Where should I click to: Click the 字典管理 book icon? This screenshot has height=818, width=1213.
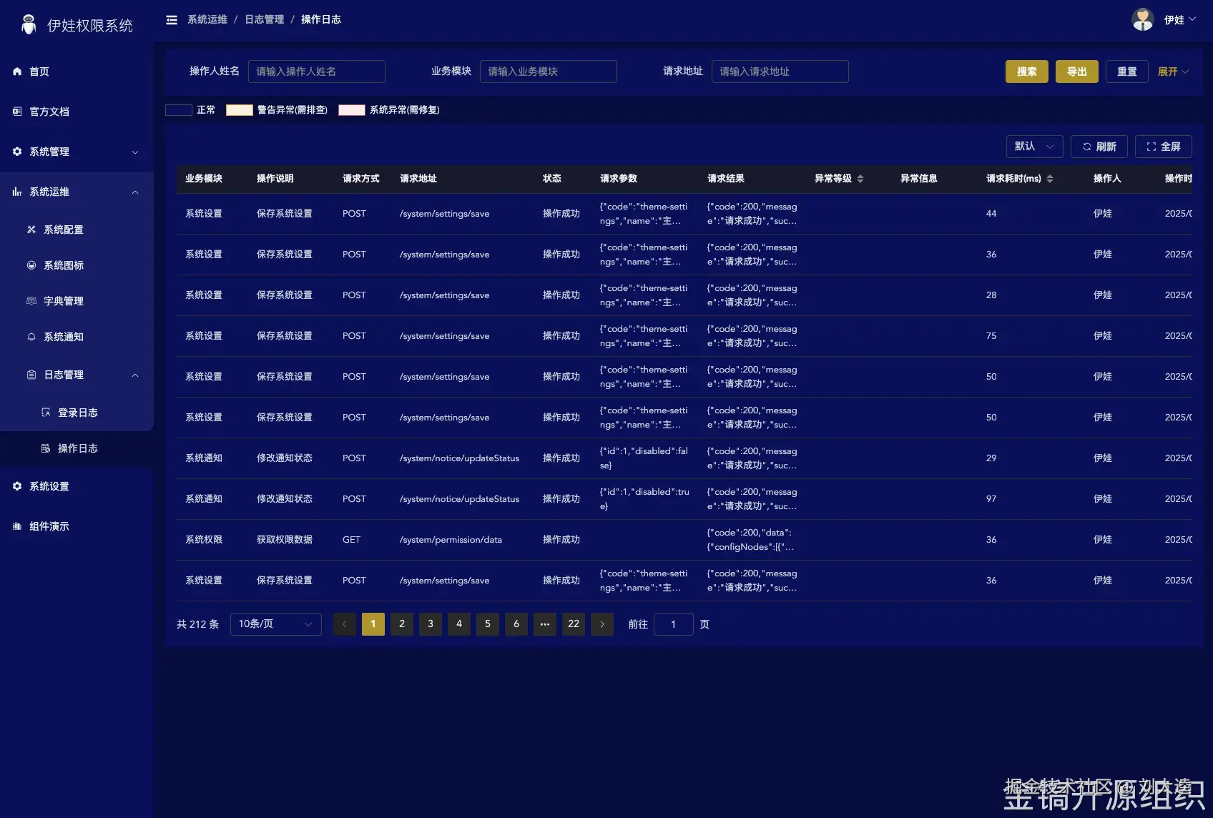[x=31, y=301]
